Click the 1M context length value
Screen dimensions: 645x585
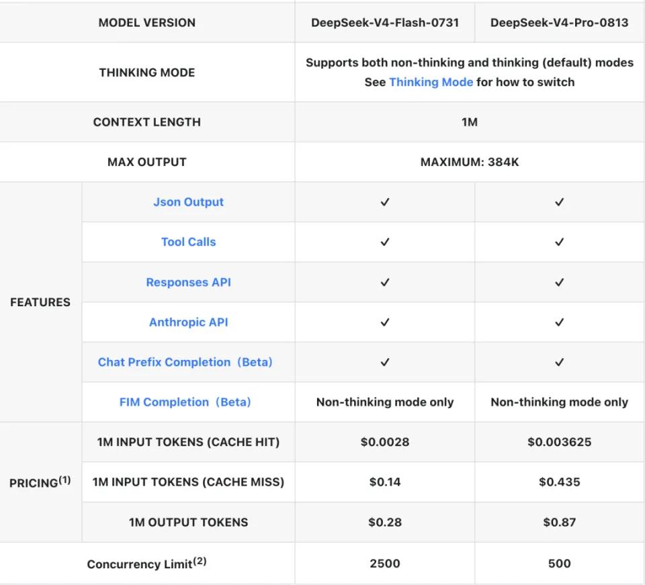coord(470,122)
